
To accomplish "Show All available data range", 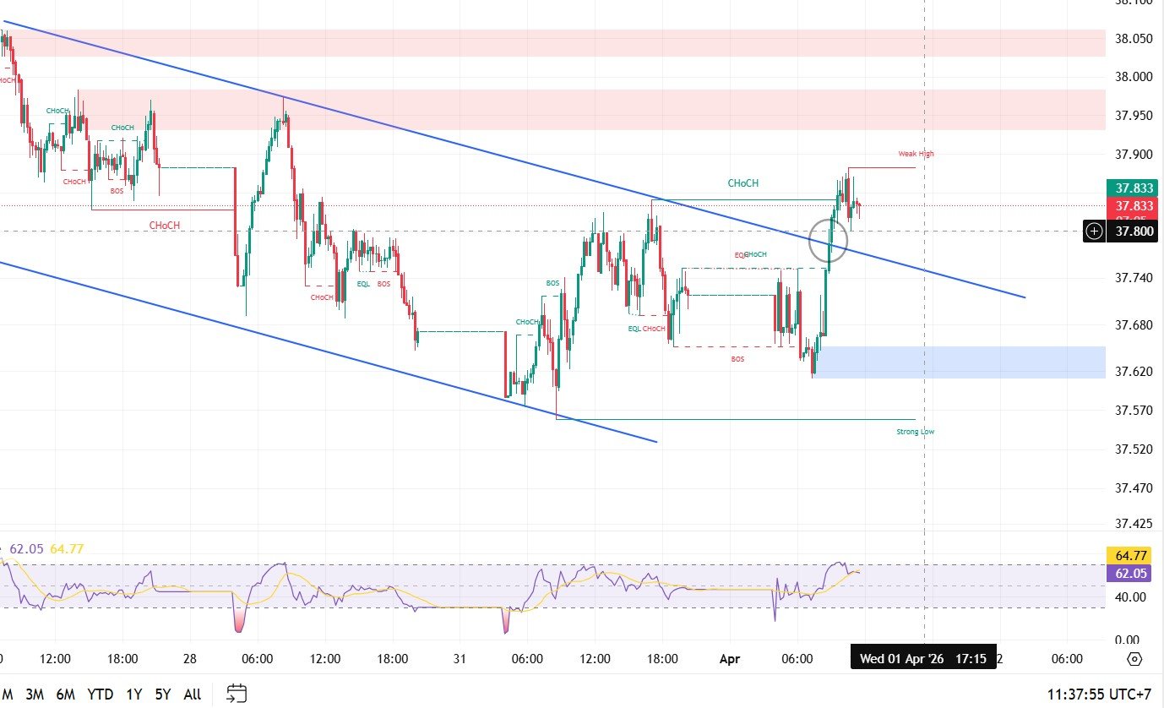I will 193,694.
